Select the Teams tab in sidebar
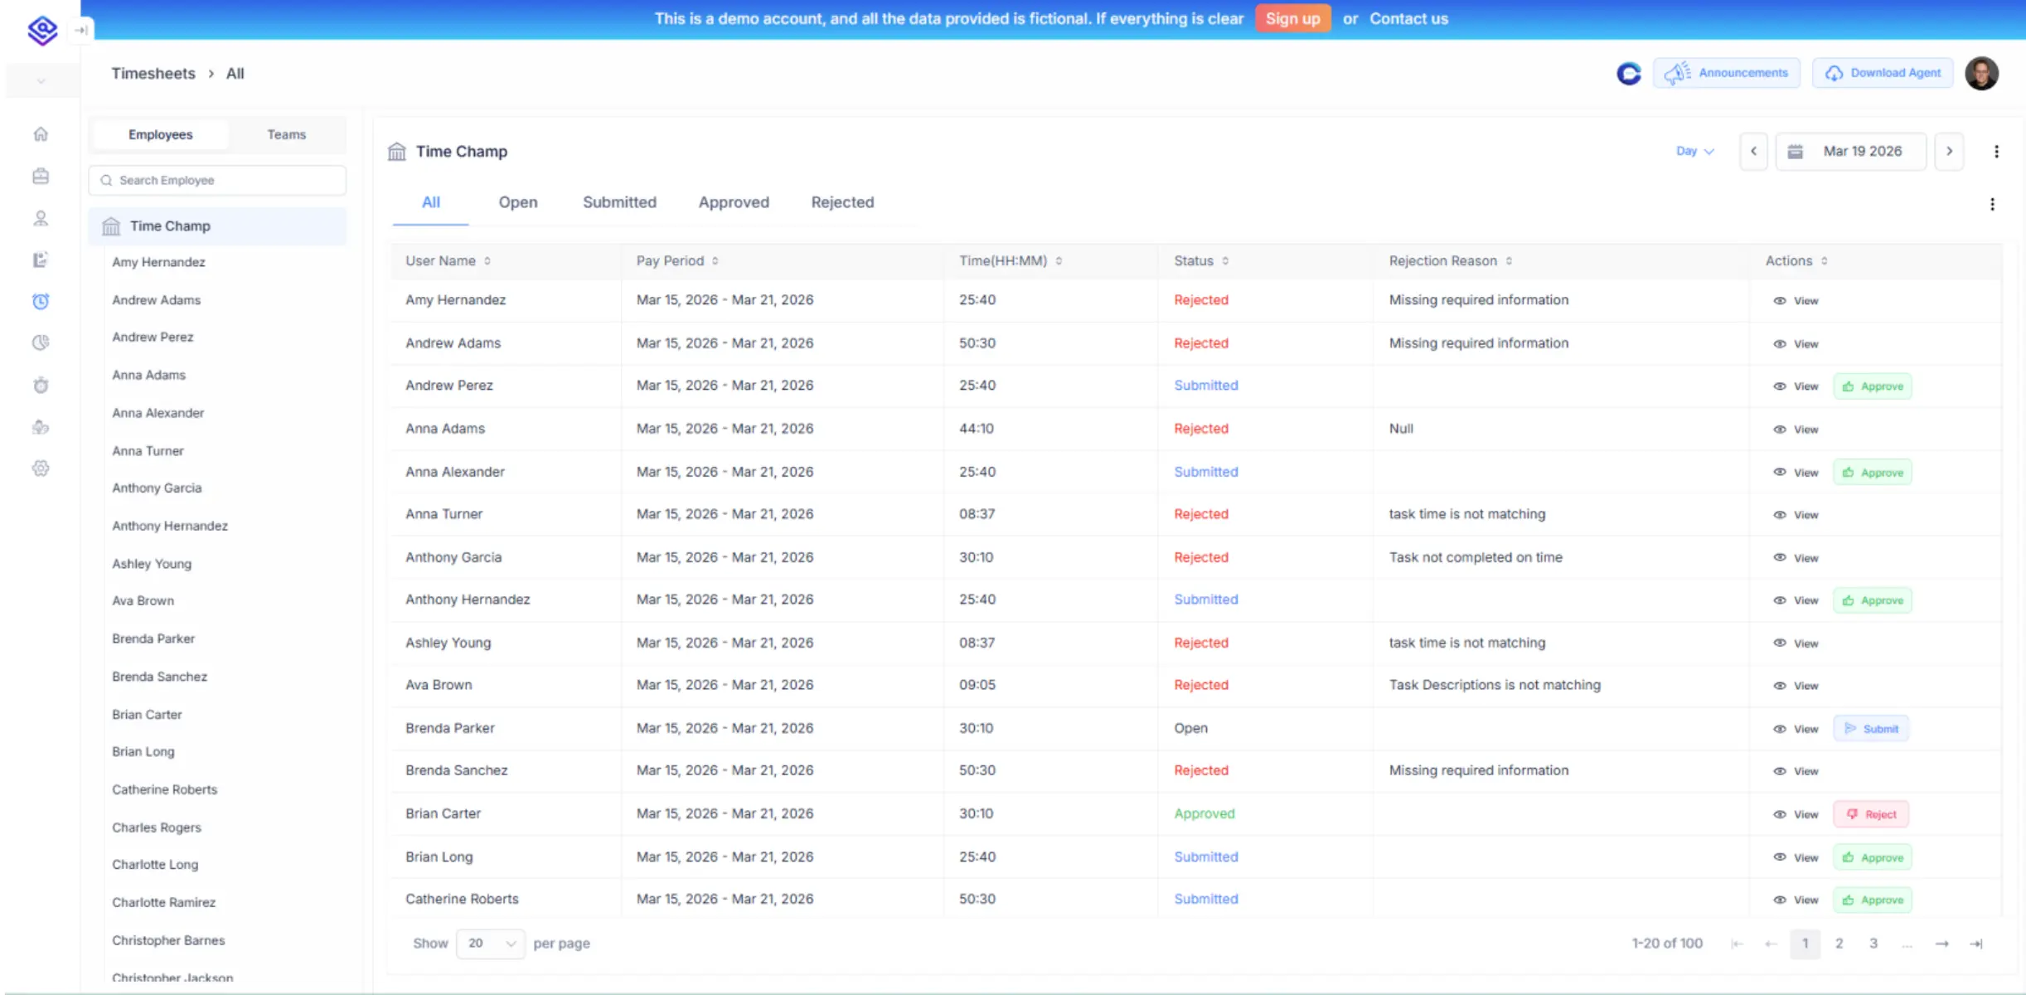Viewport: 2026px width, 995px height. coord(286,133)
